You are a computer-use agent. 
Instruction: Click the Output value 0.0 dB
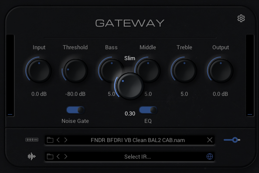tap(220, 94)
